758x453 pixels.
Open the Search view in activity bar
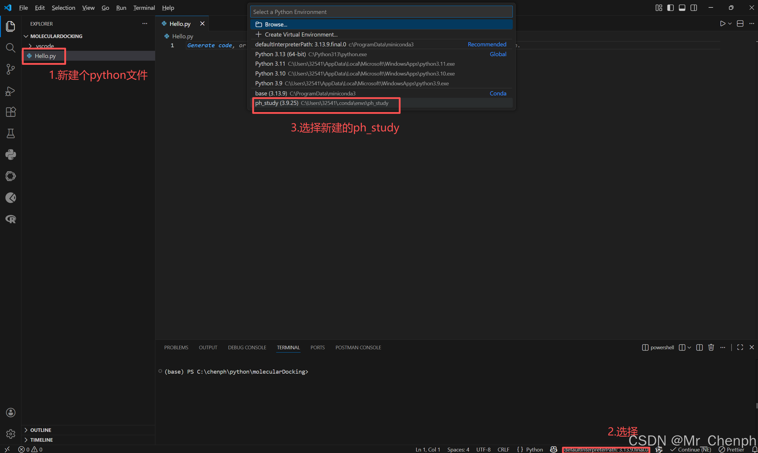[10, 48]
